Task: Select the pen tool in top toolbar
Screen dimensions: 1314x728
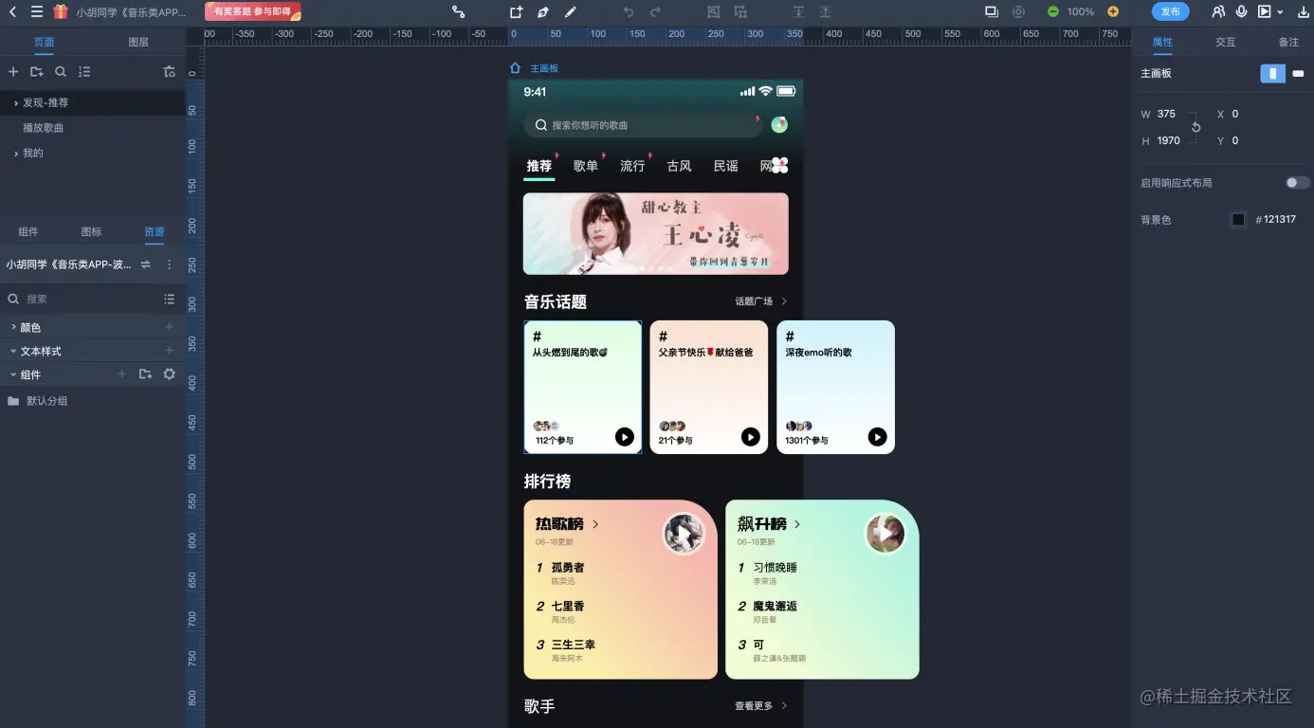Action: [x=543, y=12]
